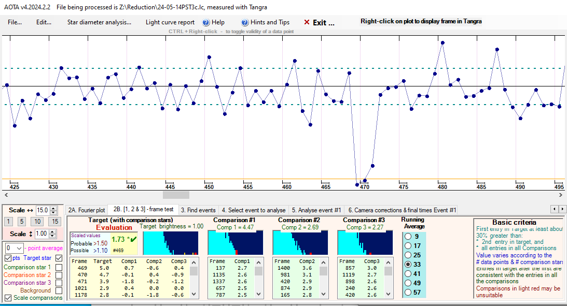Set horizontal scale with the 15 button

pyautogui.click(x=54, y=221)
